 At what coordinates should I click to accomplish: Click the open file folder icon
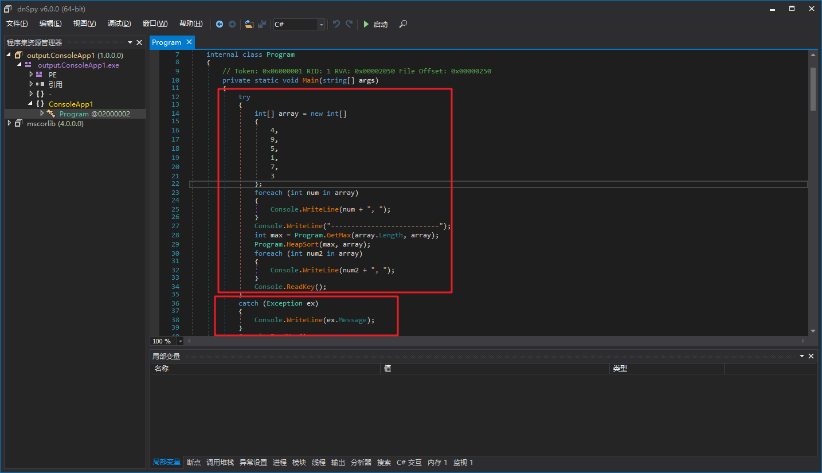click(249, 24)
